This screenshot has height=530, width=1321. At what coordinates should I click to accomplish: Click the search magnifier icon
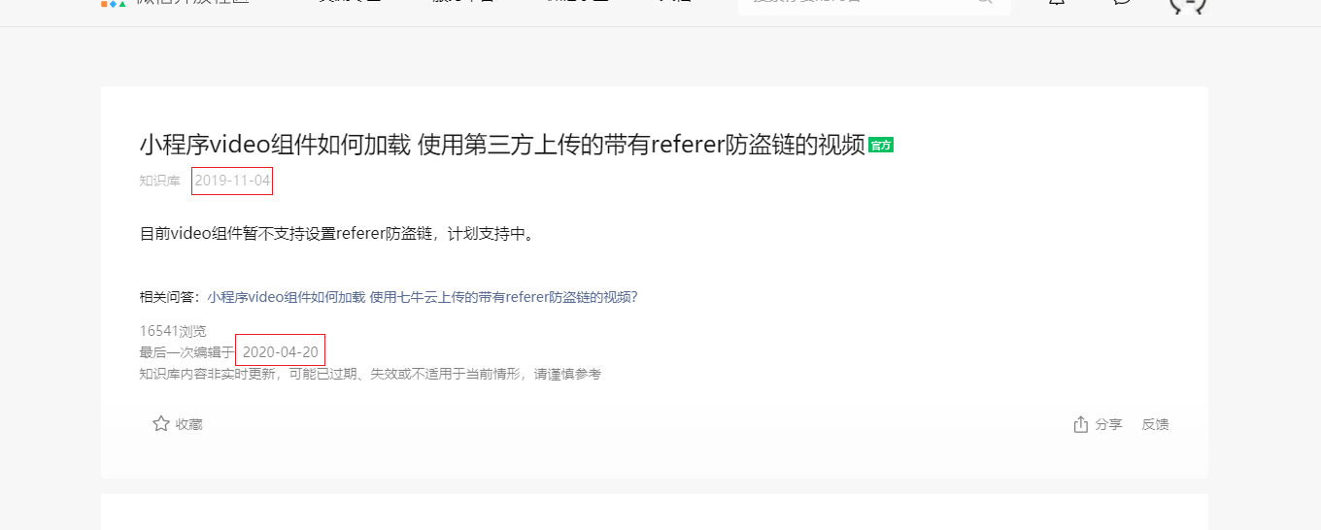point(985,2)
